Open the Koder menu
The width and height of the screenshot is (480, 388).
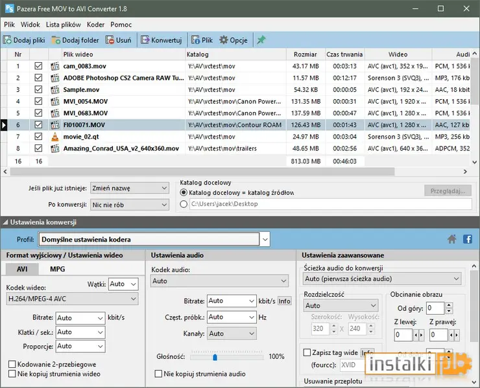click(x=95, y=25)
